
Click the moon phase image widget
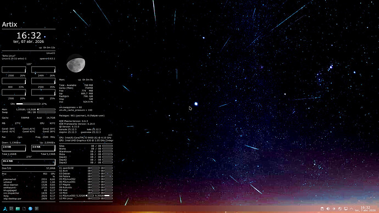(76, 63)
